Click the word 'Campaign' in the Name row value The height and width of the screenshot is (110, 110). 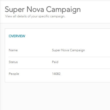(77, 50)
